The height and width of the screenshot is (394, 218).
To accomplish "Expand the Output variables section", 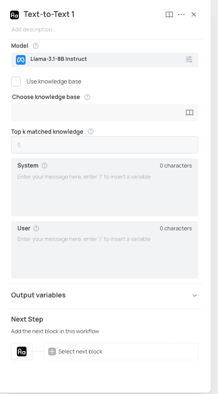I will (105, 295).
